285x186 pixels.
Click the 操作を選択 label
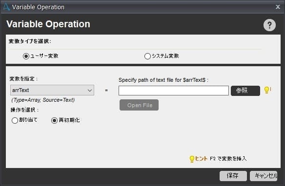(24, 110)
